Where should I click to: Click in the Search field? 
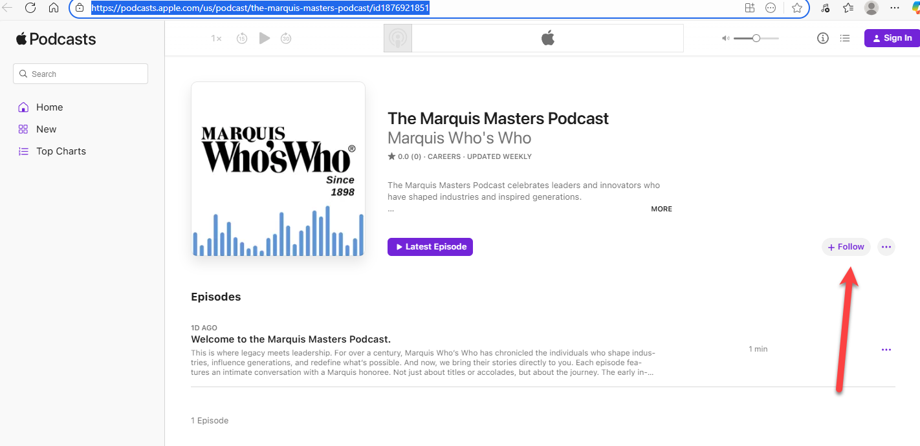(80, 74)
